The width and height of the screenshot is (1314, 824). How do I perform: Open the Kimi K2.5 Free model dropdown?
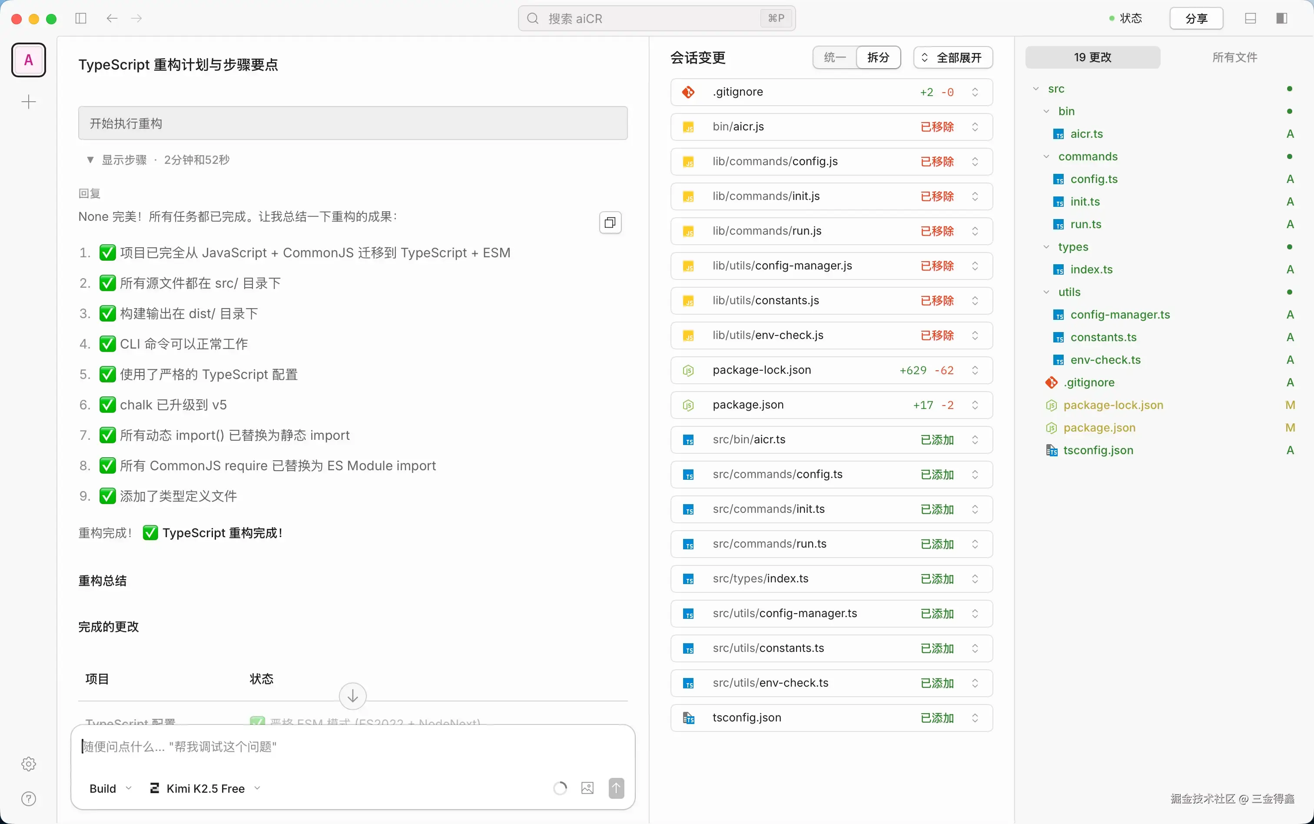click(206, 788)
